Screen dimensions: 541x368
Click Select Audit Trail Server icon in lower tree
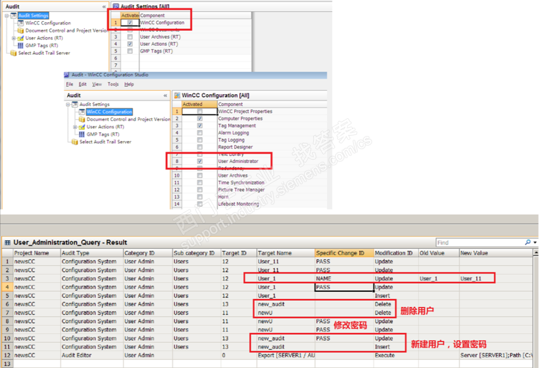tap(74, 142)
